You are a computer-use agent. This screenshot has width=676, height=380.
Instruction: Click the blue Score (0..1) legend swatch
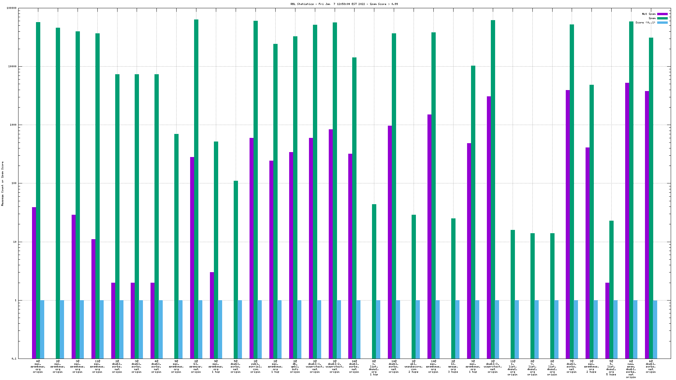662,22
